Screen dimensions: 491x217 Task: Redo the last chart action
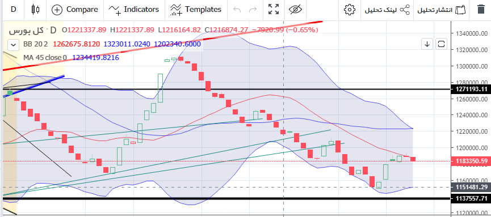(x=253, y=10)
